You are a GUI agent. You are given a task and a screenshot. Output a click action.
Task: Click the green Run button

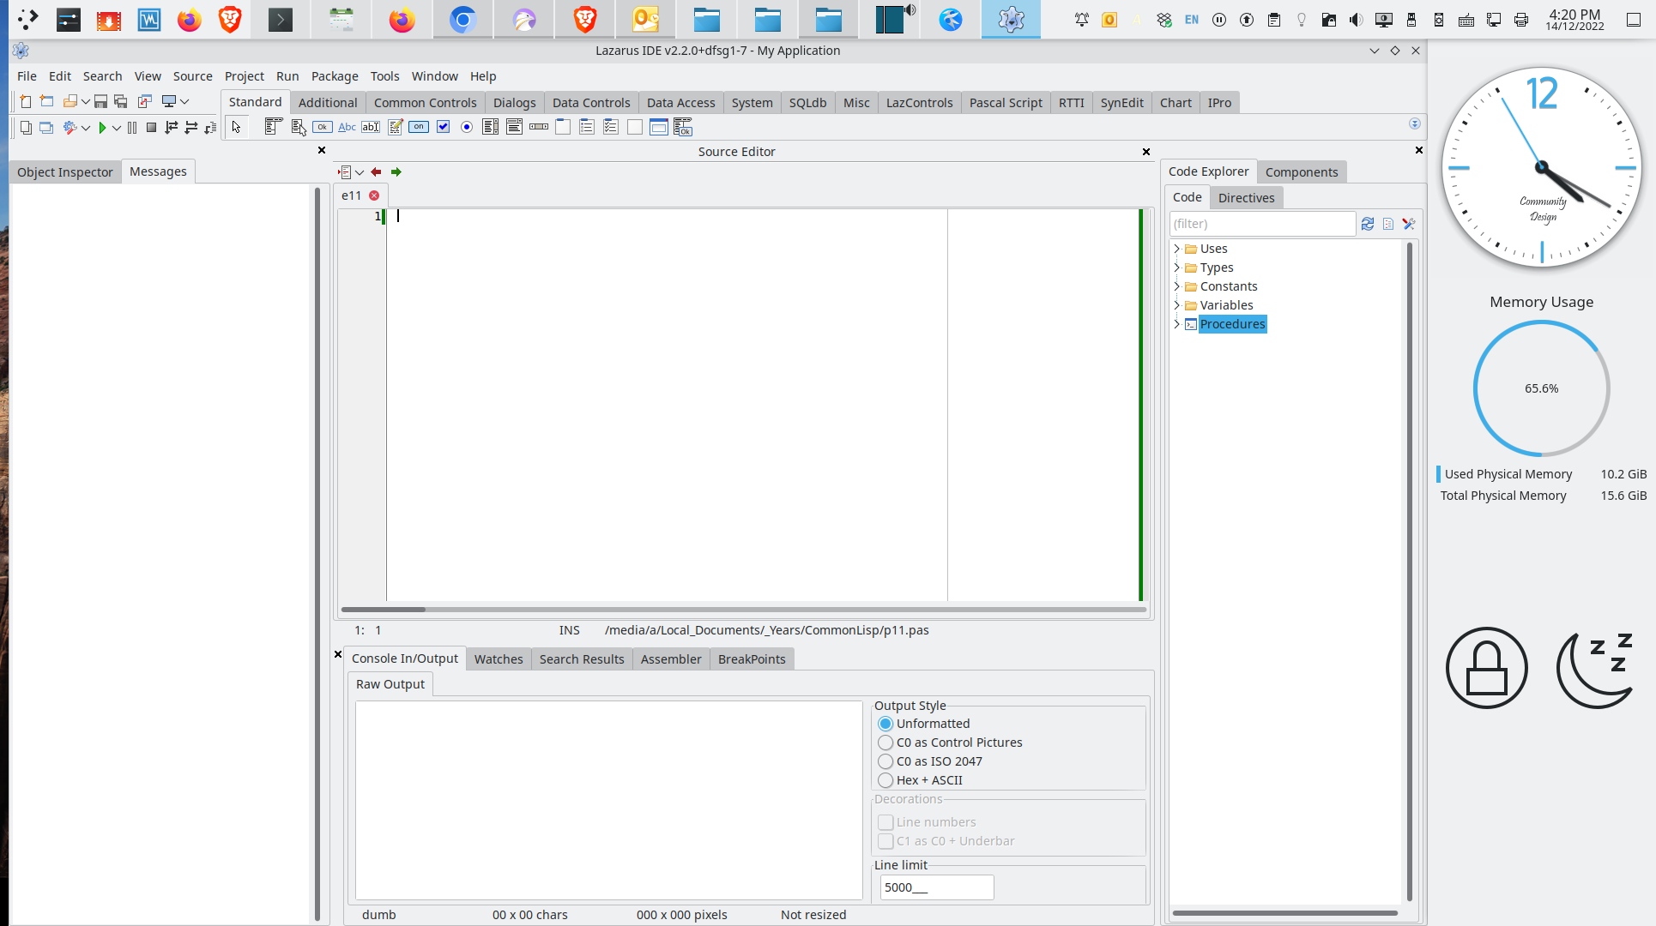click(x=102, y=128)
